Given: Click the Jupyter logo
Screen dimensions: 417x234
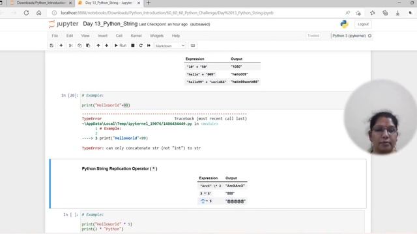Looking at the screenshot, I should point(63,24).
